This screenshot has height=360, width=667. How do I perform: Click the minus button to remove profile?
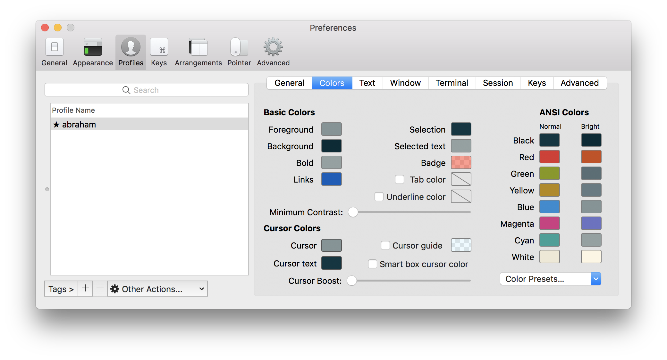point(100,289)
